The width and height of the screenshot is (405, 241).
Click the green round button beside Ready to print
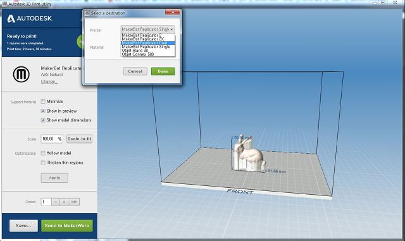[x=80, y=42]
